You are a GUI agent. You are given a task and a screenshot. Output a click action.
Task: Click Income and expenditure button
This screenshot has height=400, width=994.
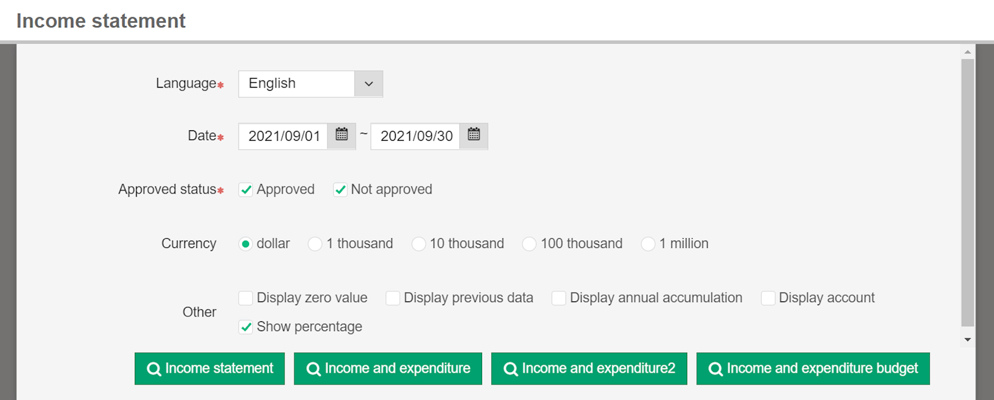(x=388, y=368)
